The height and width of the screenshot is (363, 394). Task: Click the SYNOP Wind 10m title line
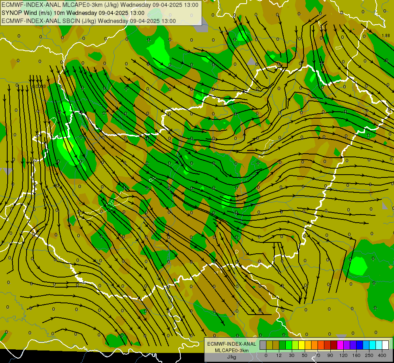pos(73,13)
